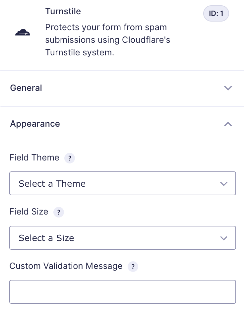This screenshot has height=311, width=244.
Task: Focus the Custom Validation Message text box
Action: pyautogui.click(x=122, y=292)
